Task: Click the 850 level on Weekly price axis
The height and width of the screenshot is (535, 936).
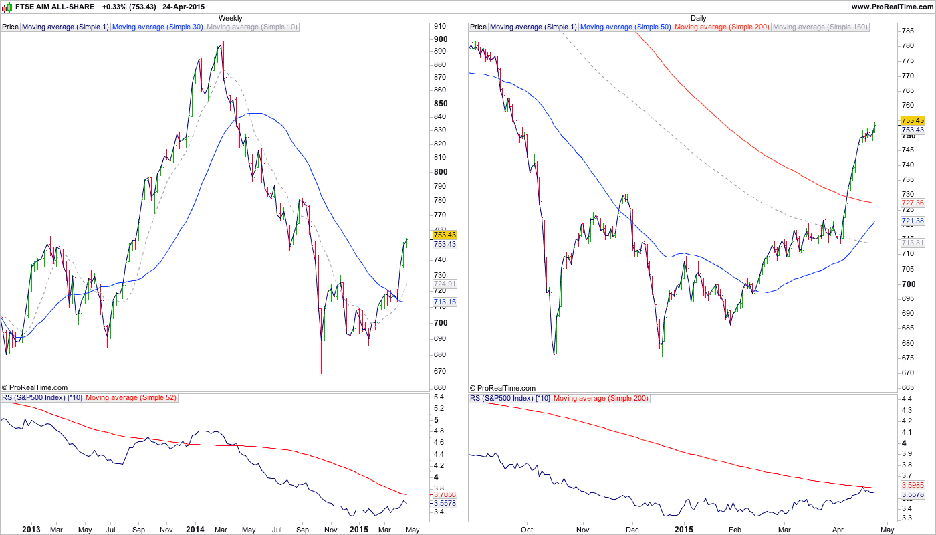Action: tap(441, 104)
